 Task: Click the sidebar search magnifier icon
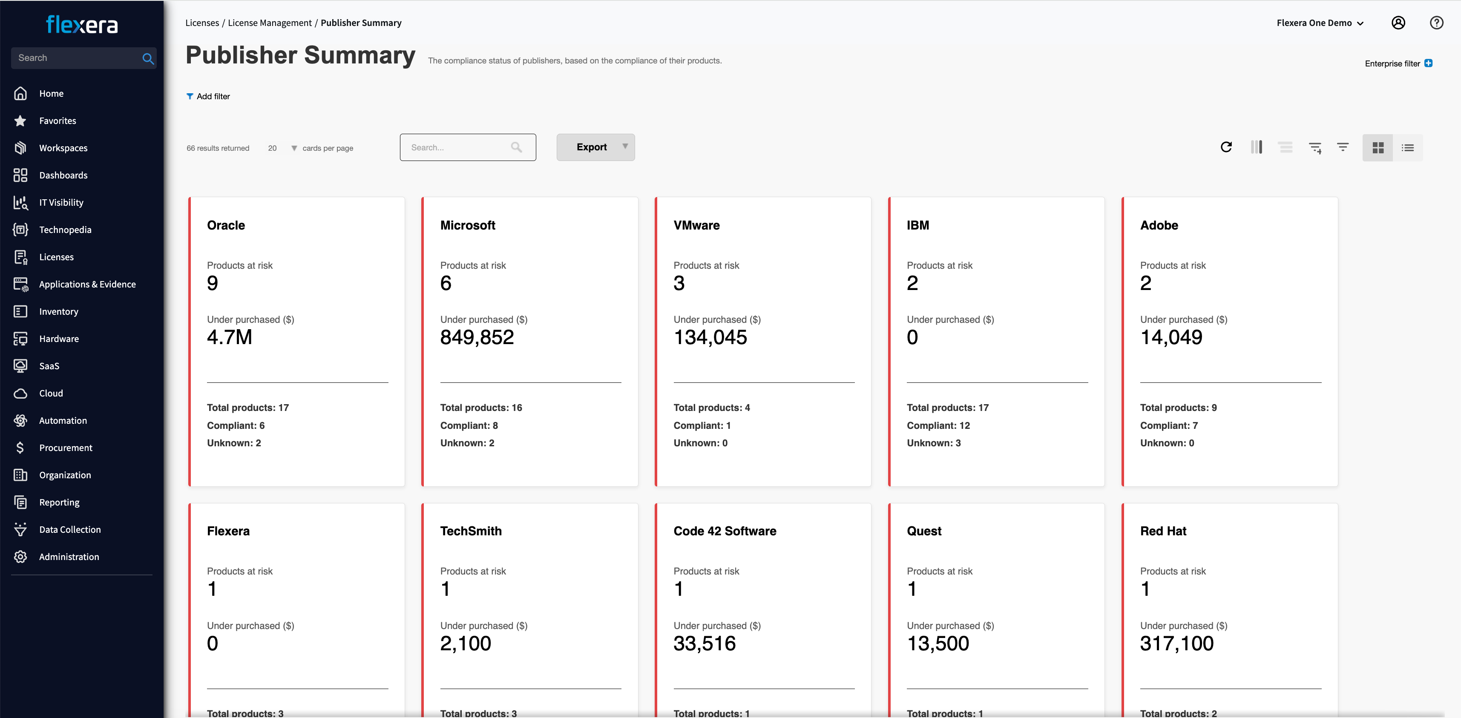(x=148, y=58)
